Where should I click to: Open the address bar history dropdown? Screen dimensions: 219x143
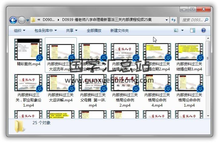[x=167, y=20]
